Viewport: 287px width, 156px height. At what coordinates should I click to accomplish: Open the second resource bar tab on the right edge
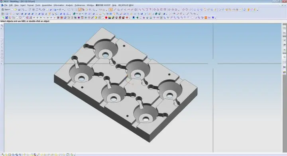285,33
